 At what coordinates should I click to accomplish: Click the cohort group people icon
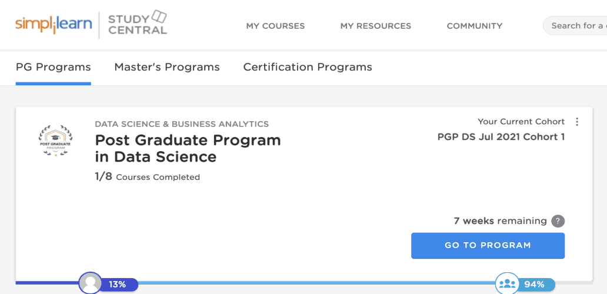pyautogui.click(x=506, y=283)
